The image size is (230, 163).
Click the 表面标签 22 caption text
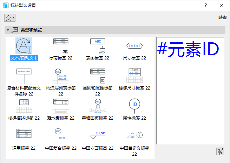(x=98, y=58)
